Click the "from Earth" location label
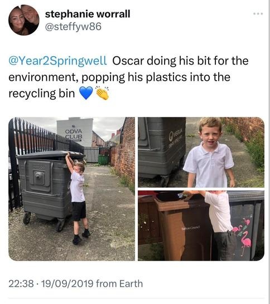Viewport: 270px width, 304px height. pos(119,283)
